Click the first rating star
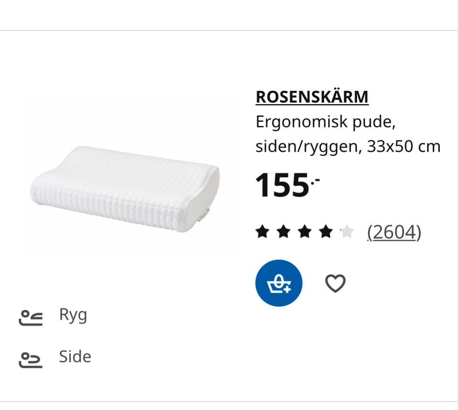459x410 pixels. 262,232
